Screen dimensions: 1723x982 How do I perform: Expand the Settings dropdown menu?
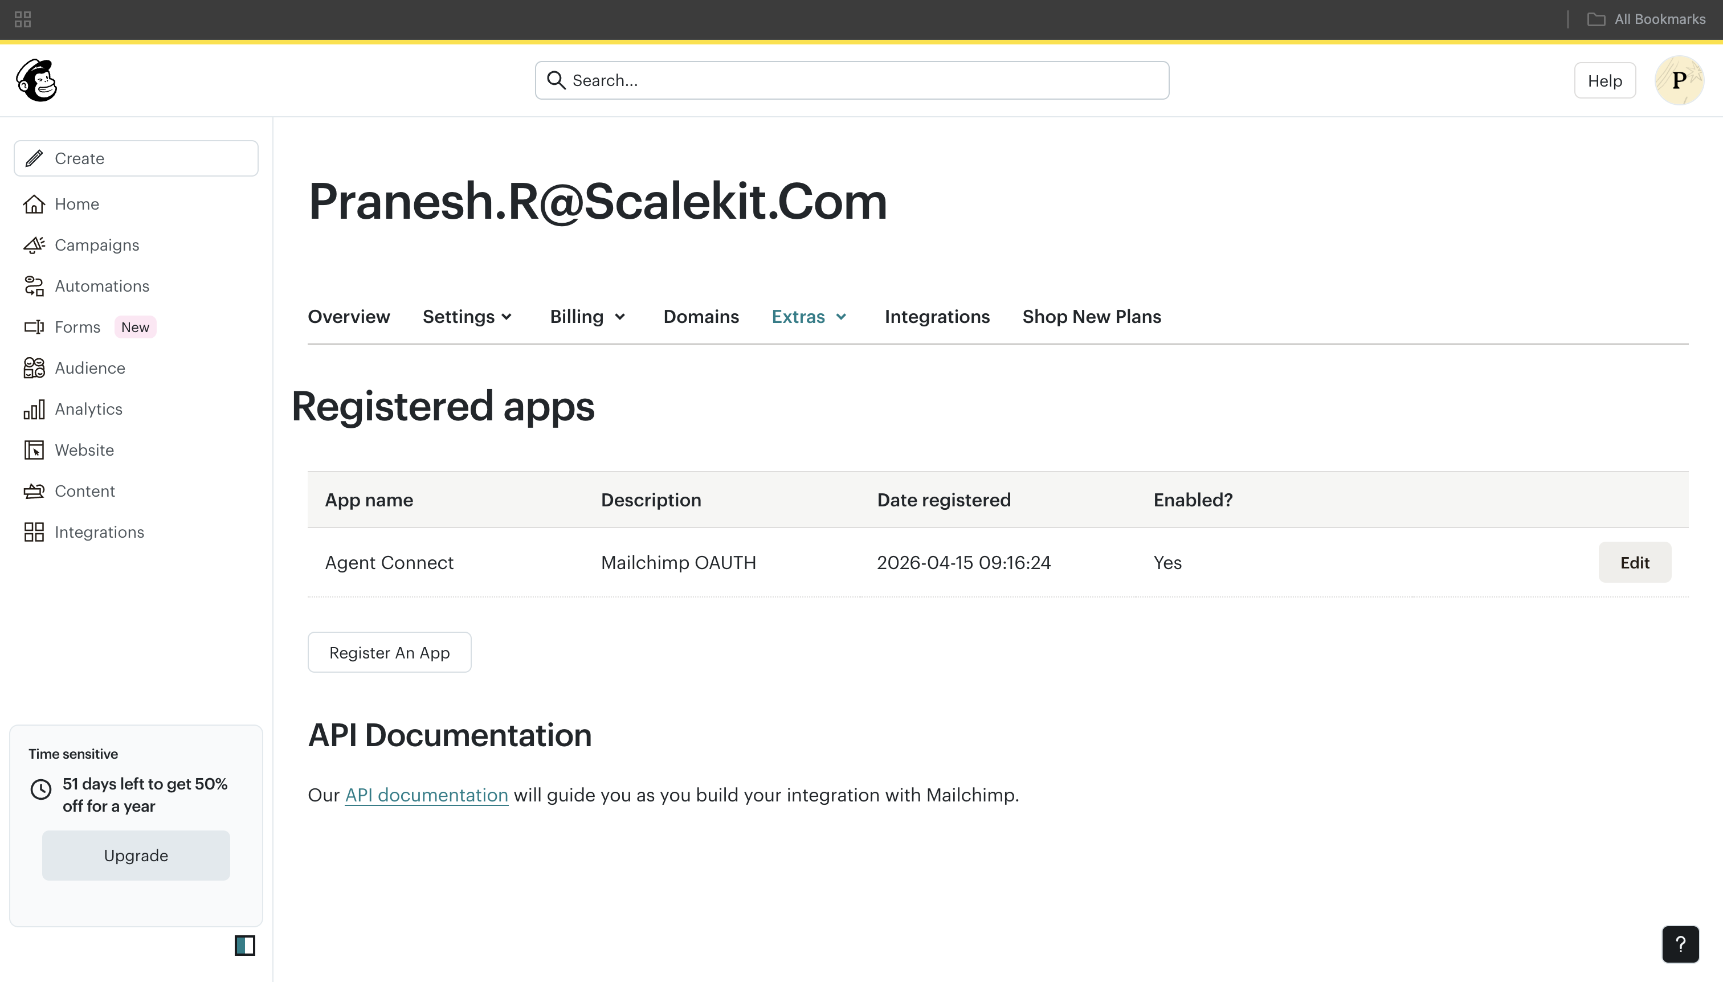tap(467, 317)
